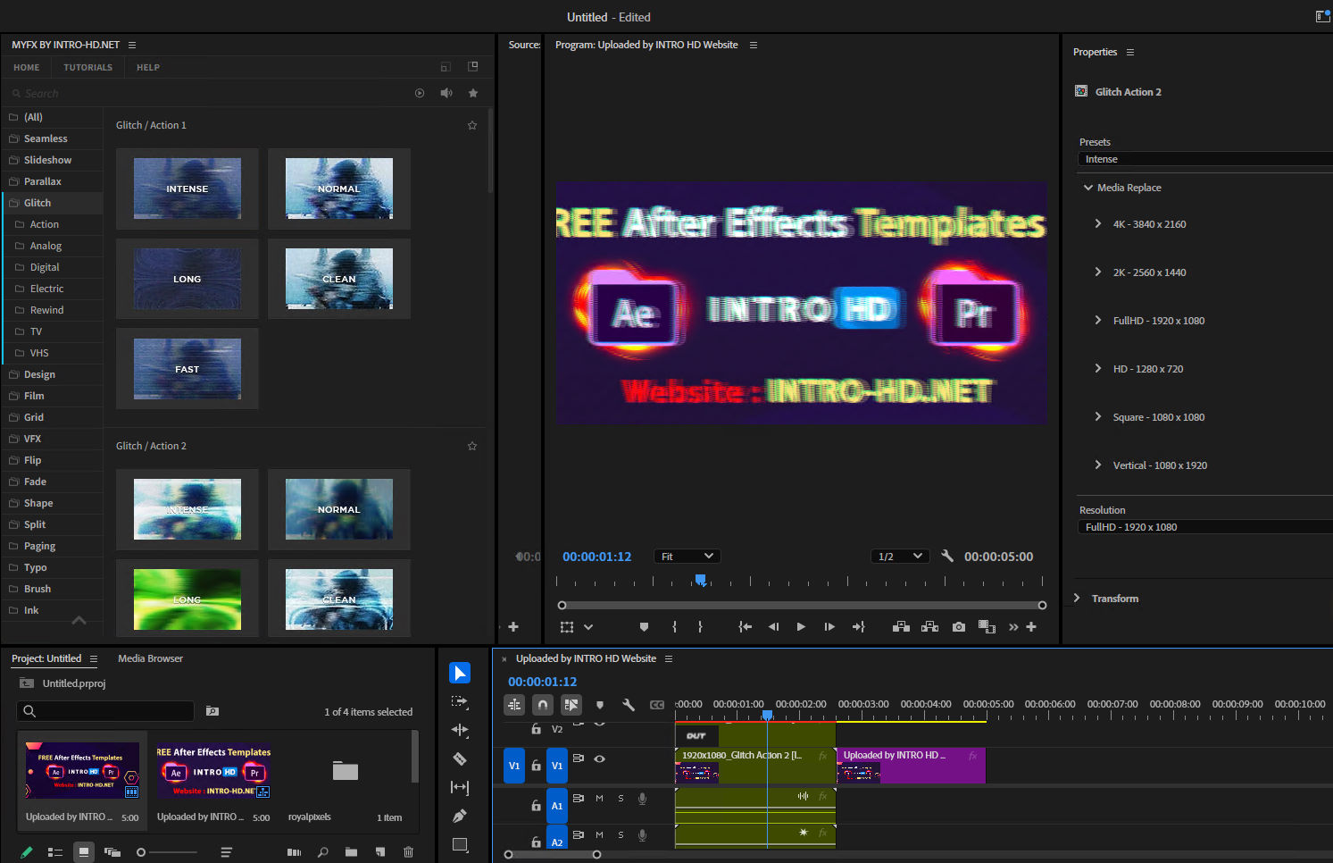This screenshot has width=1333, height=863.
Task: Click Mark In bracket button
Action: point(674,627)
